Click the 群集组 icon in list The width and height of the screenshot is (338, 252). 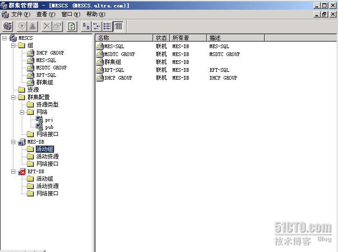tap(100, 62)
